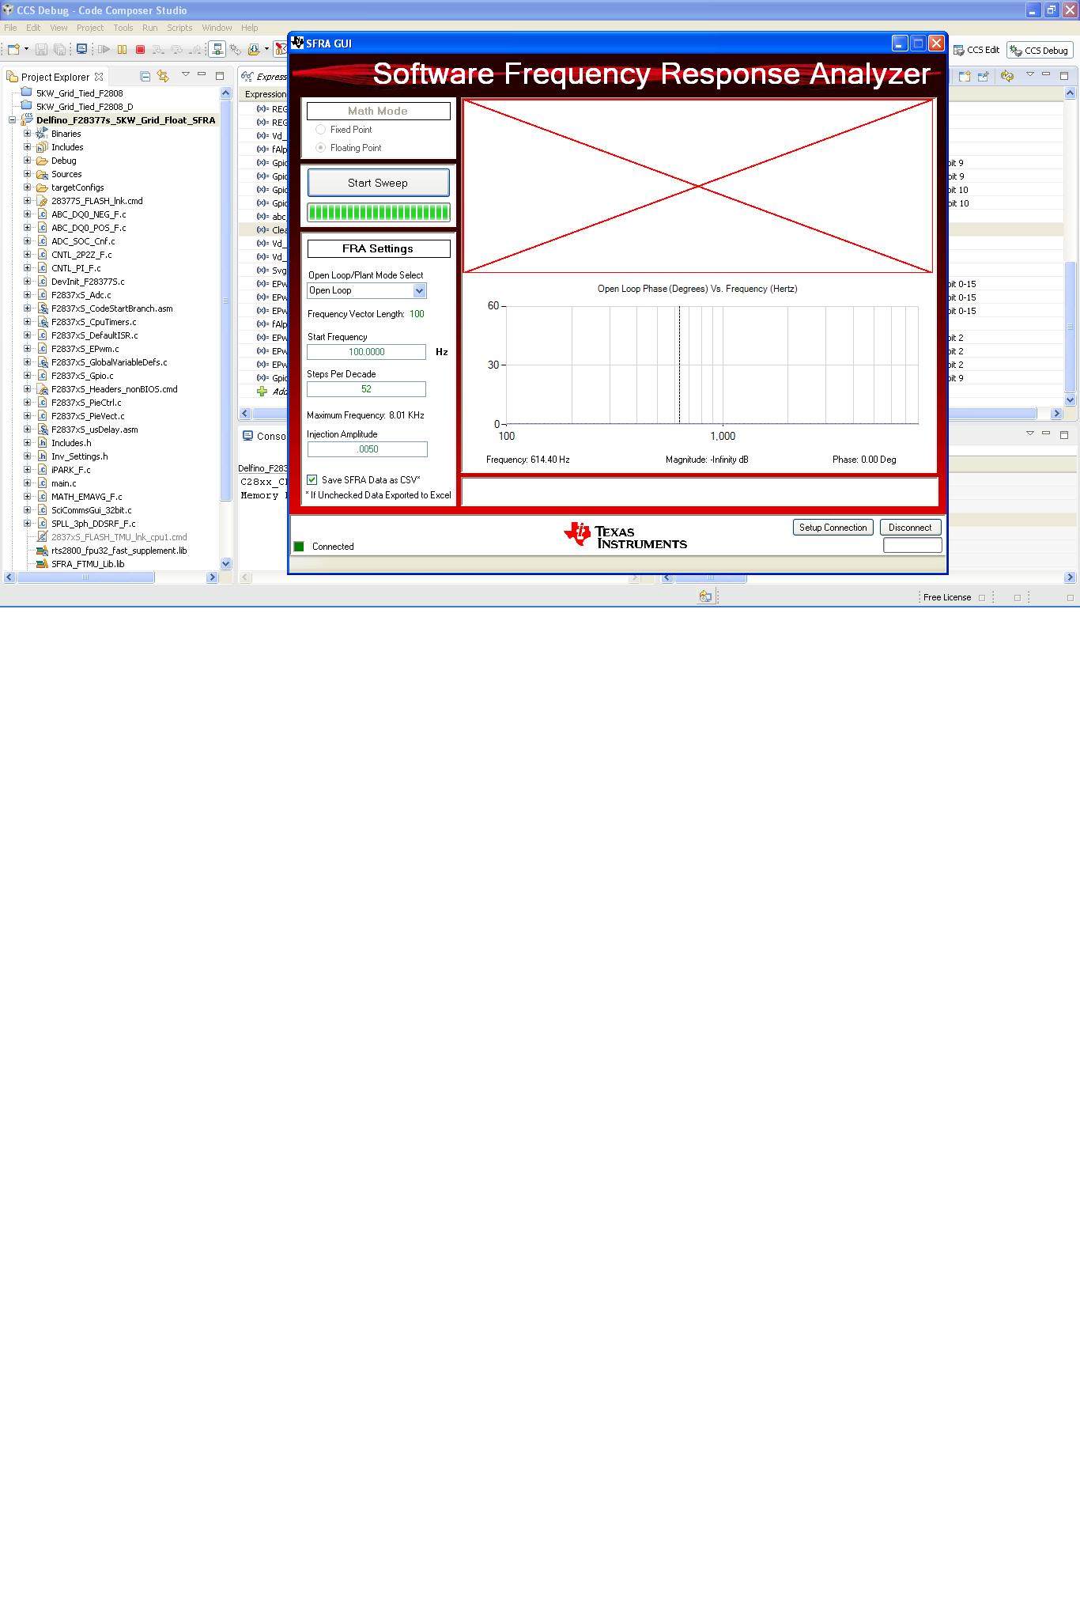
Task: Click the new expression view icon in Expressions toolbar
Action: (x=965, y=76)
